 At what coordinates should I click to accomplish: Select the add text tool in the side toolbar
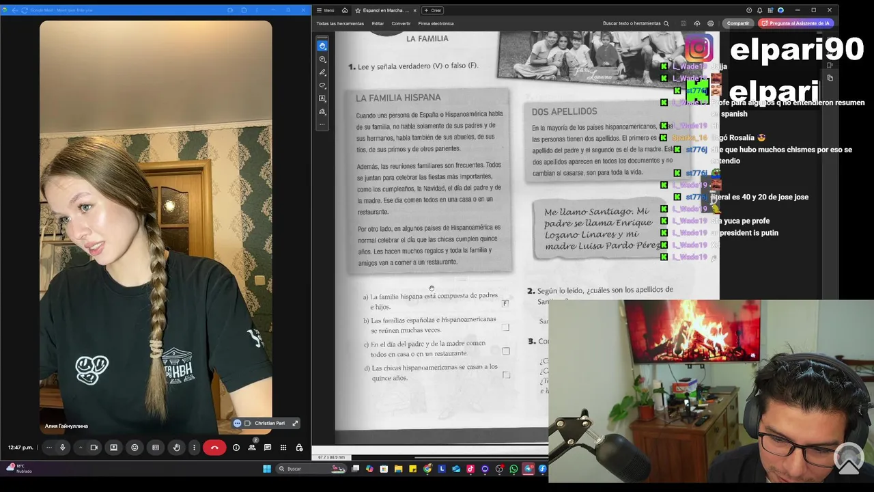coord(322,98)
